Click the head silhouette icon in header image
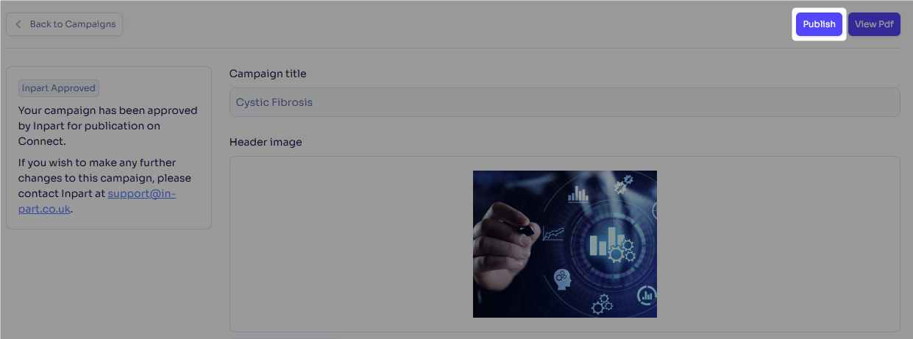 (x=564, y=279)
